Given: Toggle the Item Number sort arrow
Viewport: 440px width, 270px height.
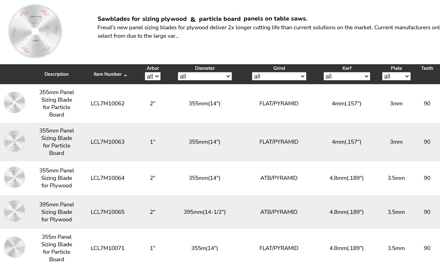Looking at the screenshot, I should (x=125, y=75).
